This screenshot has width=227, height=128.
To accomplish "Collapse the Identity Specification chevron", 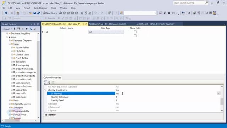I will coord(45,90).
